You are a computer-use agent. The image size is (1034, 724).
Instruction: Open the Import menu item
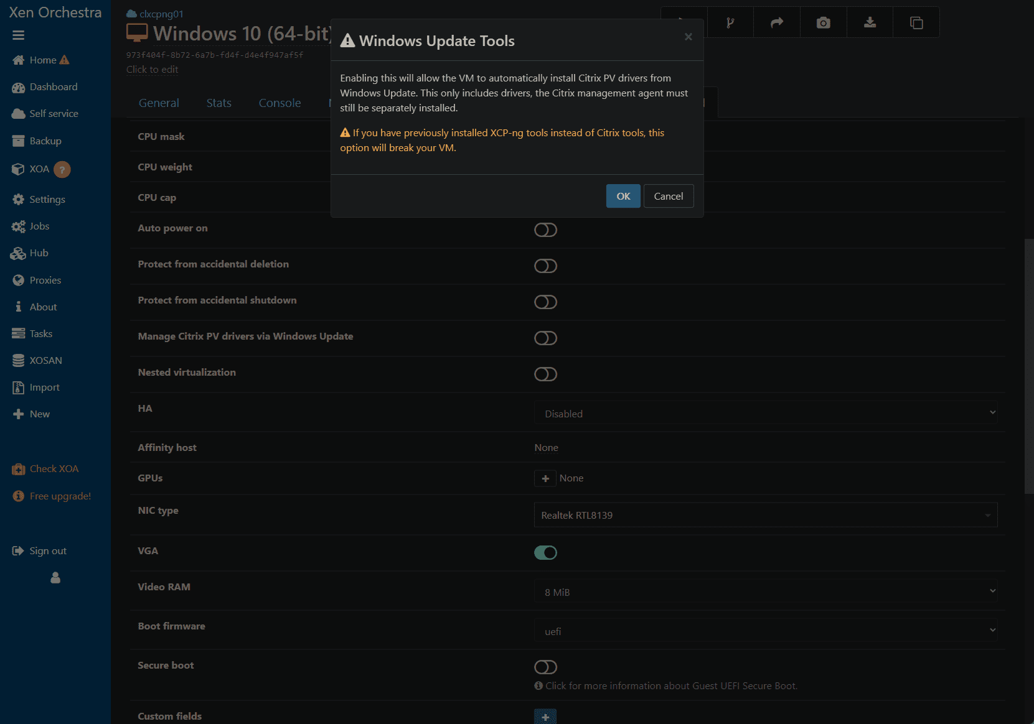[x=45, y=388]
